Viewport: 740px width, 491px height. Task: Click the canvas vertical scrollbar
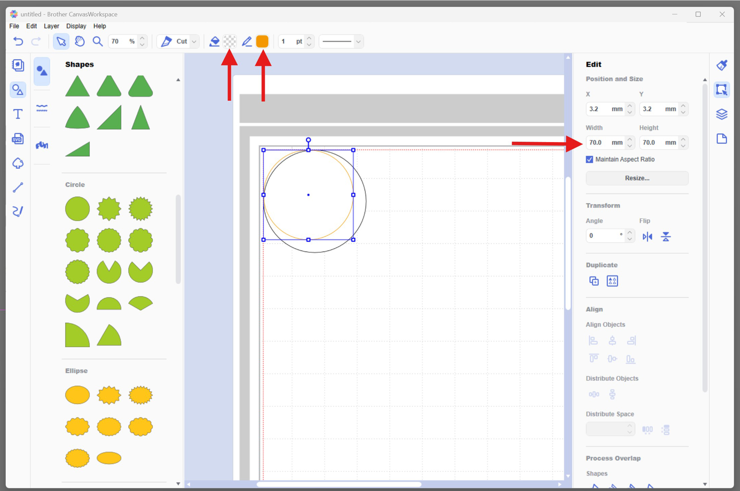pos(568,243)
